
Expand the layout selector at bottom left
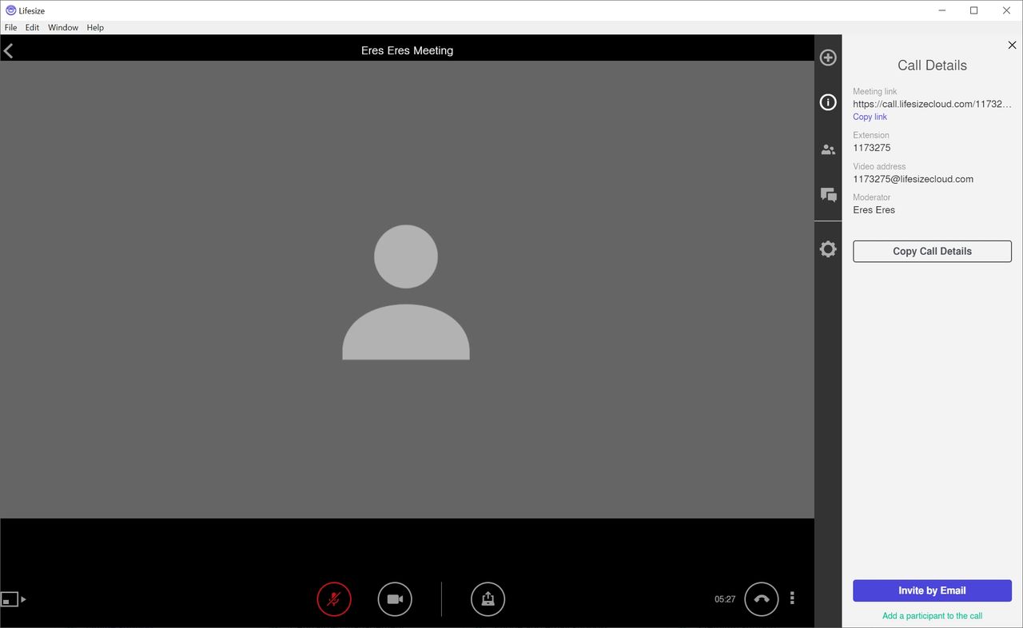pos(14,598)
